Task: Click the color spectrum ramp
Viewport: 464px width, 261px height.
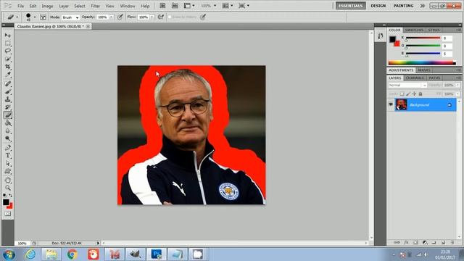Action: click(x=422, y=62)
